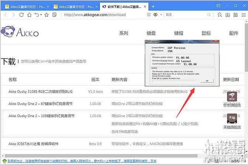Open Akko Ducky One 2 87键 download
This screenshot has width=248, height=165.
tap(41, 104)
